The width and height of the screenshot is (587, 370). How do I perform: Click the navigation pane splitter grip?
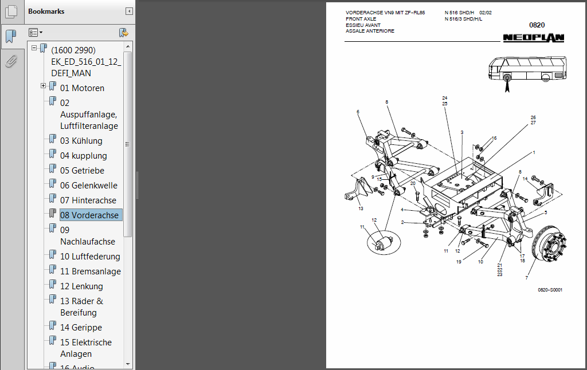[137, 185]
